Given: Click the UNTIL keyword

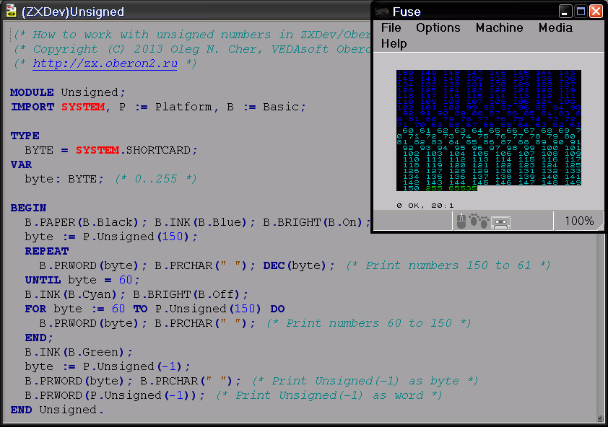Looking at the screenshot, I should (43, 280).
